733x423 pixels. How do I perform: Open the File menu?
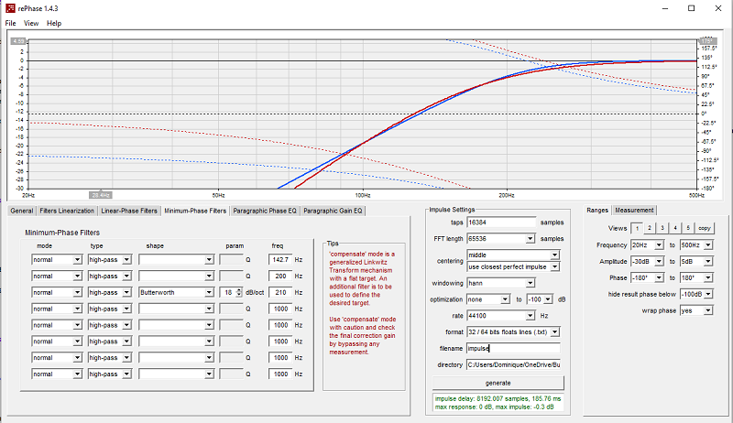(x=10, y=23)
